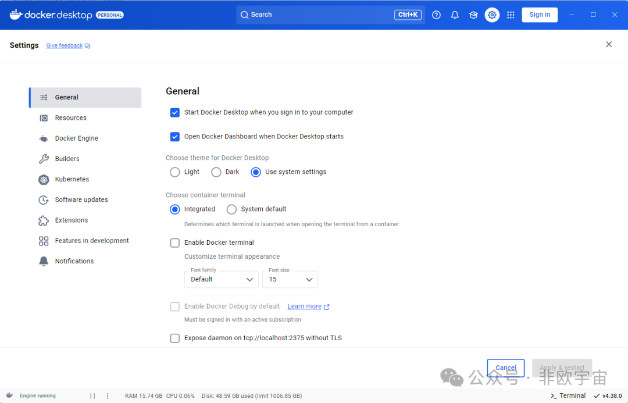Click the Notifications bell sidebar icon
This screenshot has height=403, width=628.
pyautogui.click(x=44, y=261)
